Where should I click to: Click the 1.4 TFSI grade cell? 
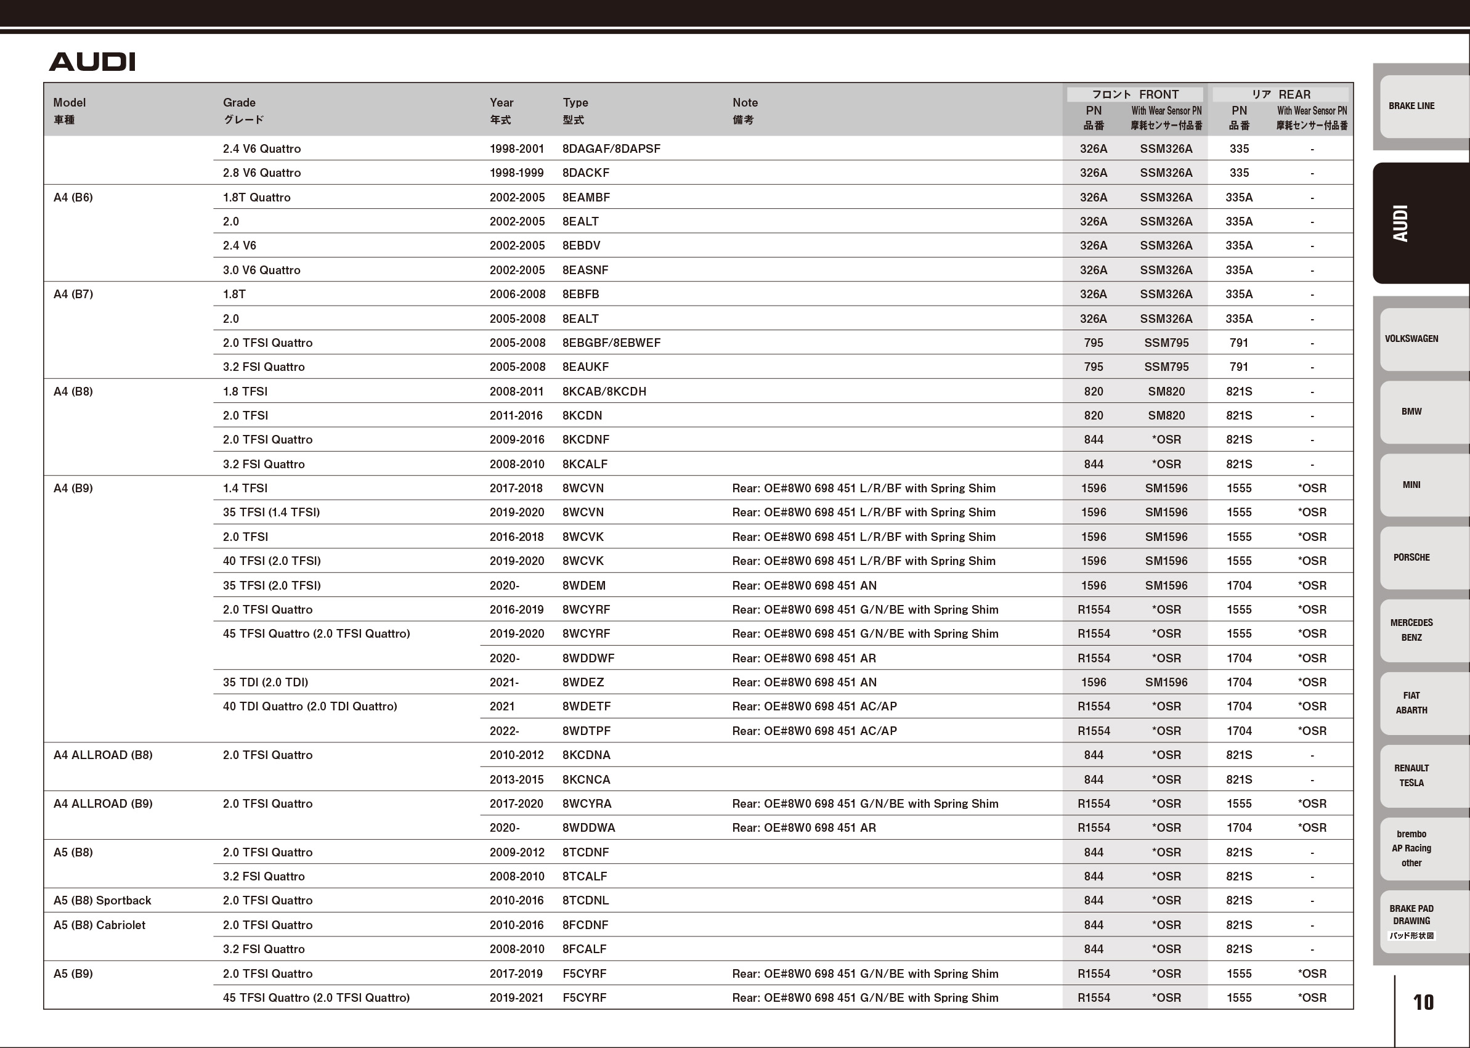coord(245,489)
